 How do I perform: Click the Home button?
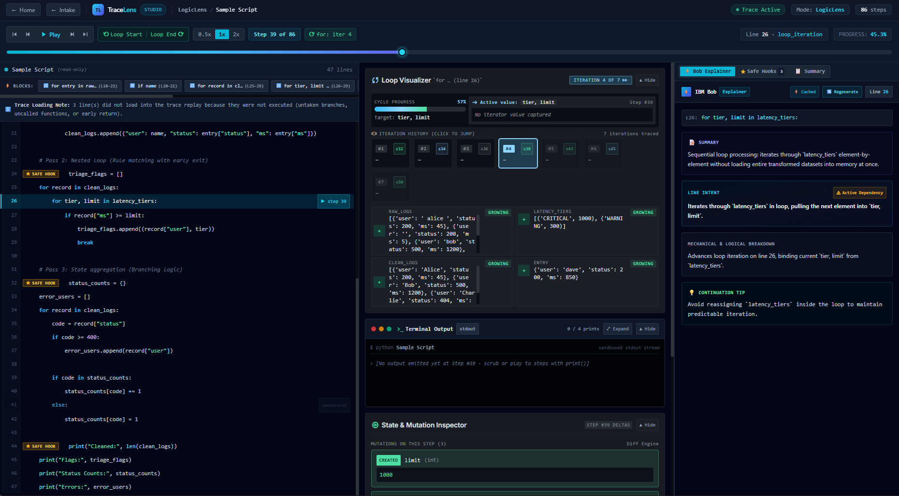23,10
